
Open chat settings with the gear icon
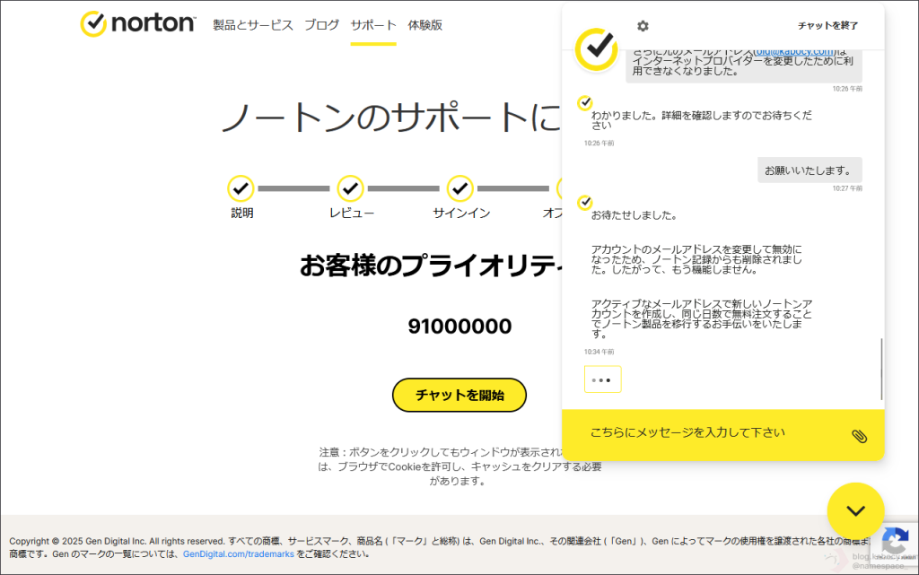coord(643,26)
